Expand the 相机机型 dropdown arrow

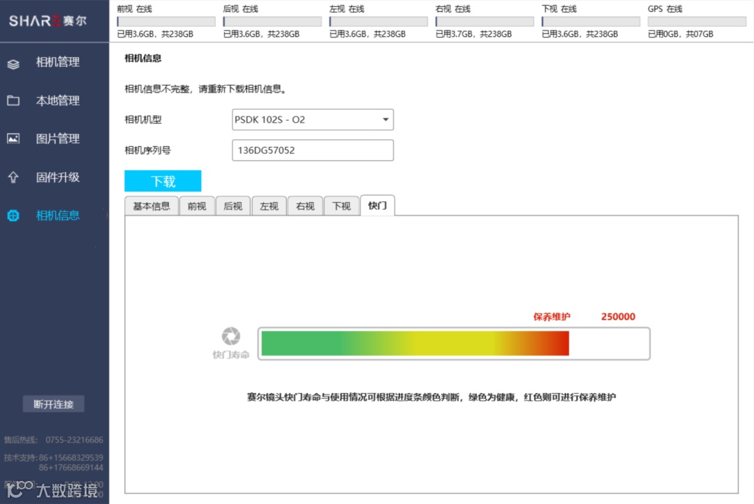[x=385, y=119]
